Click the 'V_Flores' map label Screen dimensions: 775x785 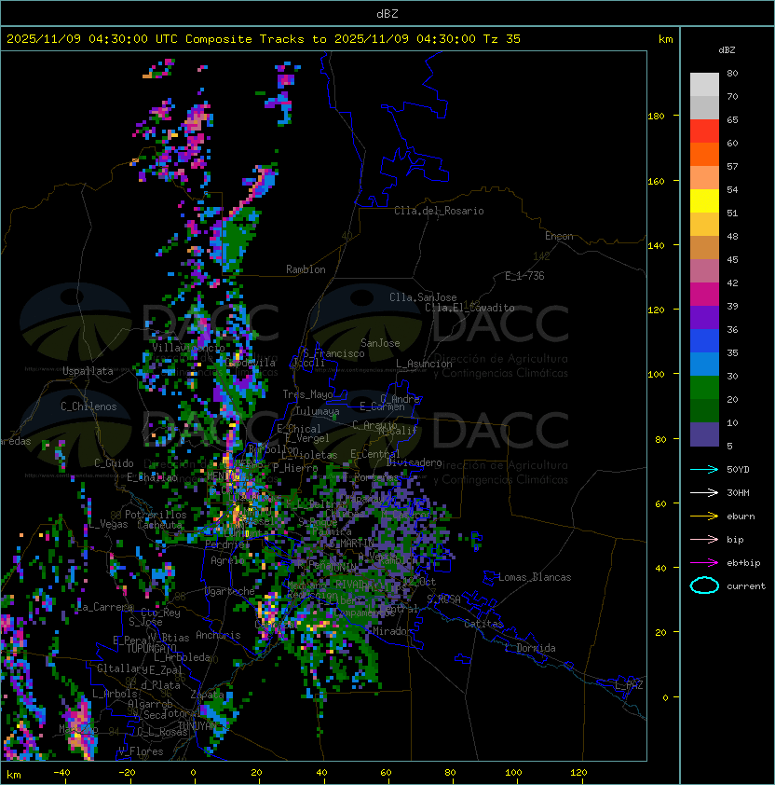pyautogui.click(x=141, y=751)
